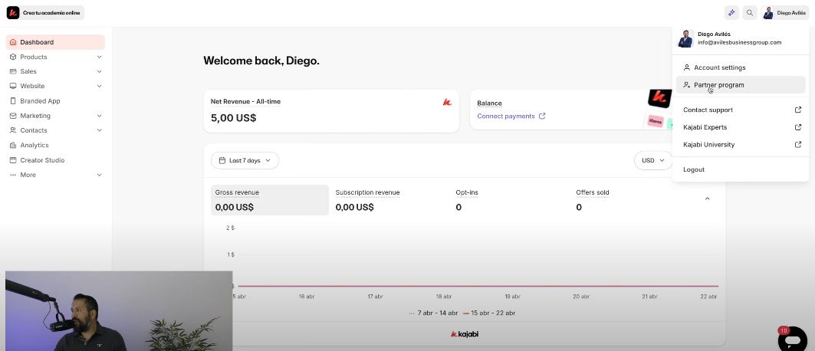Open Branded App from sidebar
The height and width of the screenshot is (351, 815).
point(40,101)
